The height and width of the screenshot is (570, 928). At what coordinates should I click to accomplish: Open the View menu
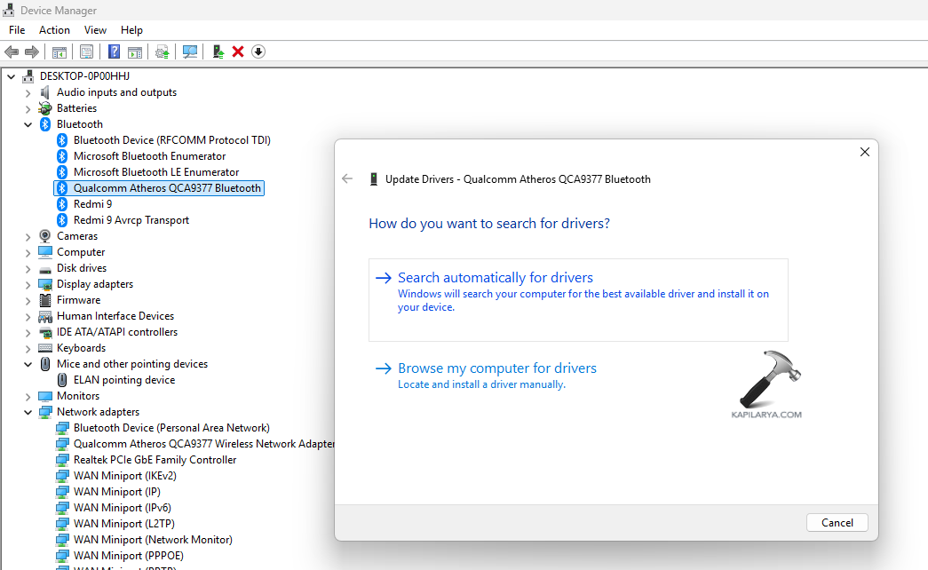click(x=95, y=30)
